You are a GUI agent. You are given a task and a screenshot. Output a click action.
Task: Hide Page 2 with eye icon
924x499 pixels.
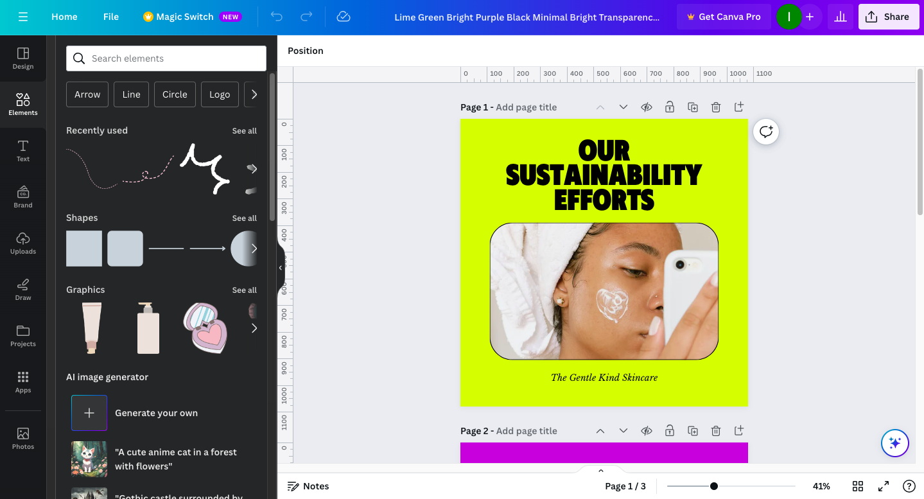647,431
